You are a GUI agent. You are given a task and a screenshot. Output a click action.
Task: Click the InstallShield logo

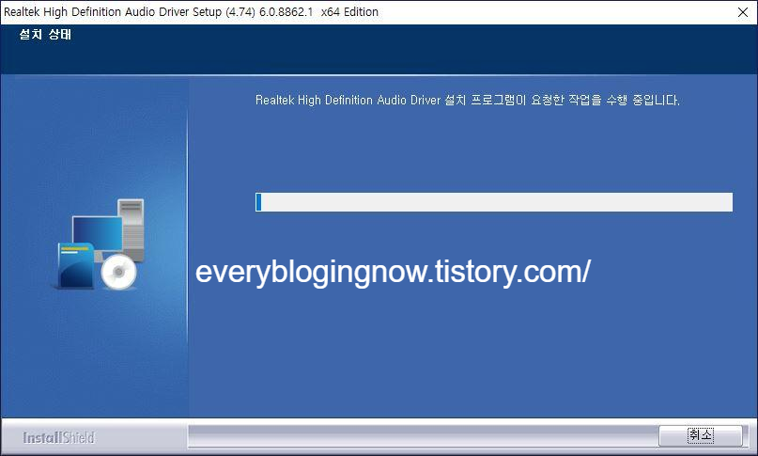click(x=59, y=437)
